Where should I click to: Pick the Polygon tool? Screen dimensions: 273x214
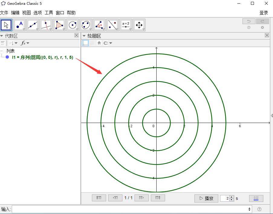click(x=59, y=25)
